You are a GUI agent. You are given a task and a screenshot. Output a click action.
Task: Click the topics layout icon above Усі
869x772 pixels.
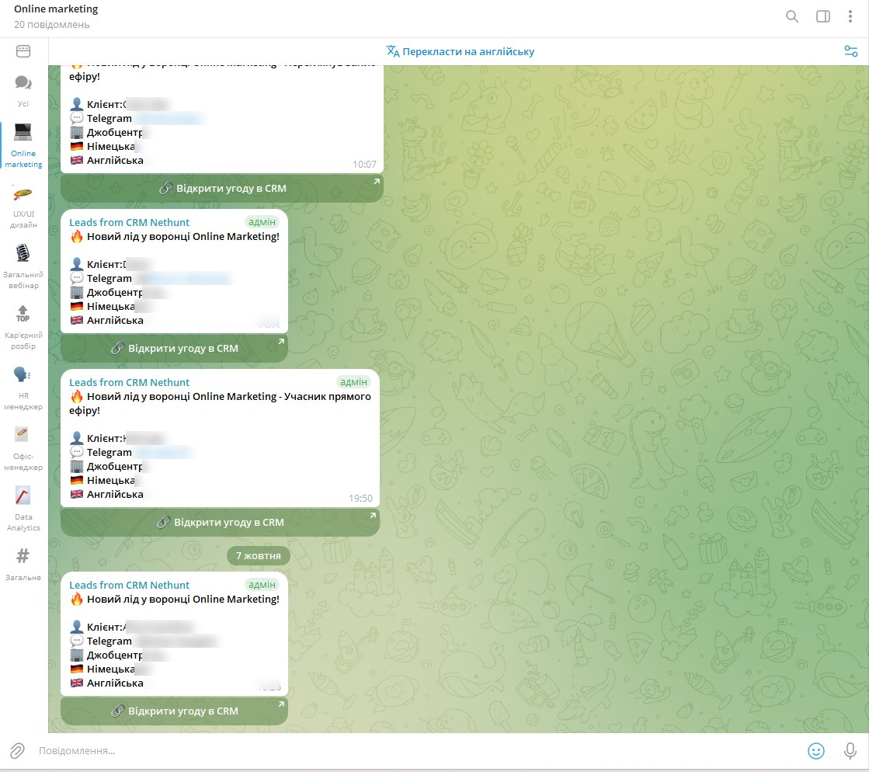pyautogui.click(x=23, y=51)
